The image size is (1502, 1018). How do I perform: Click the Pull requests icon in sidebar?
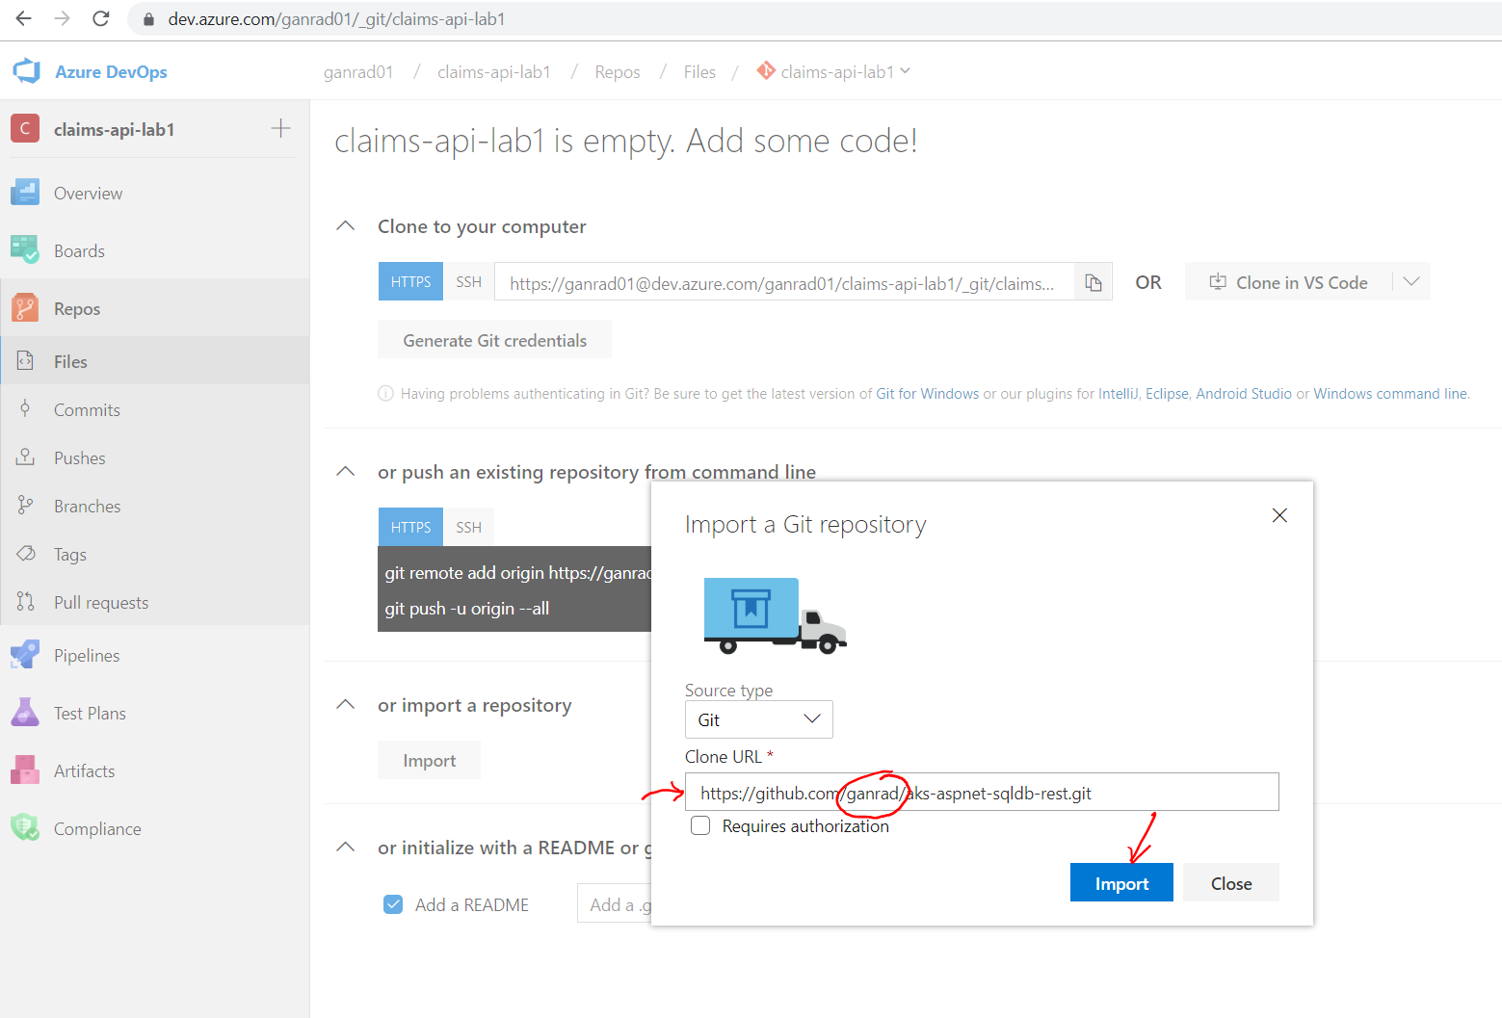coord(25,601)
